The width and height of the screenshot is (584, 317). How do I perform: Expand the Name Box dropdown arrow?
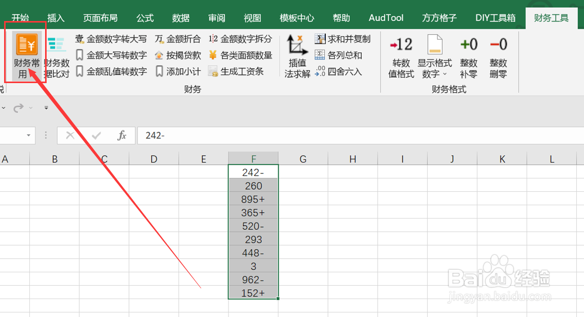[x=28, y=135]
